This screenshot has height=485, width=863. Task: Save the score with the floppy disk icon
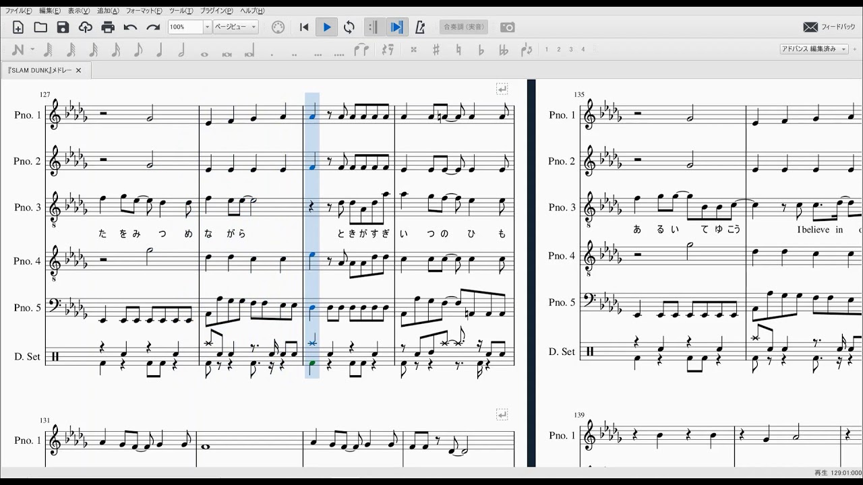pos(63,27)
